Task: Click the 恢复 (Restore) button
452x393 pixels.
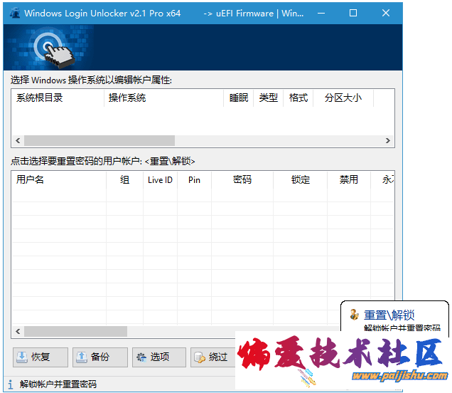Action: tap(41, 357)
